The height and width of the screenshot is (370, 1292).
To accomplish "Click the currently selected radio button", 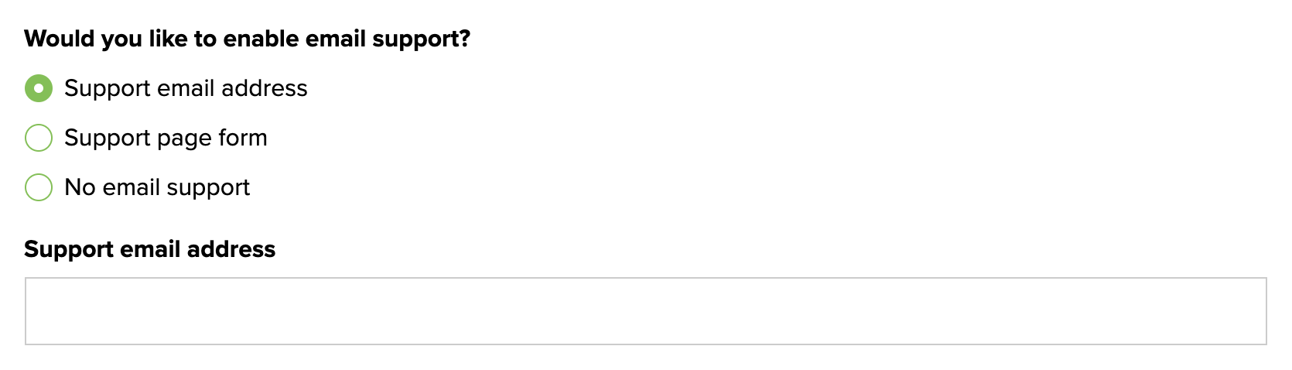I will point(39,88).
